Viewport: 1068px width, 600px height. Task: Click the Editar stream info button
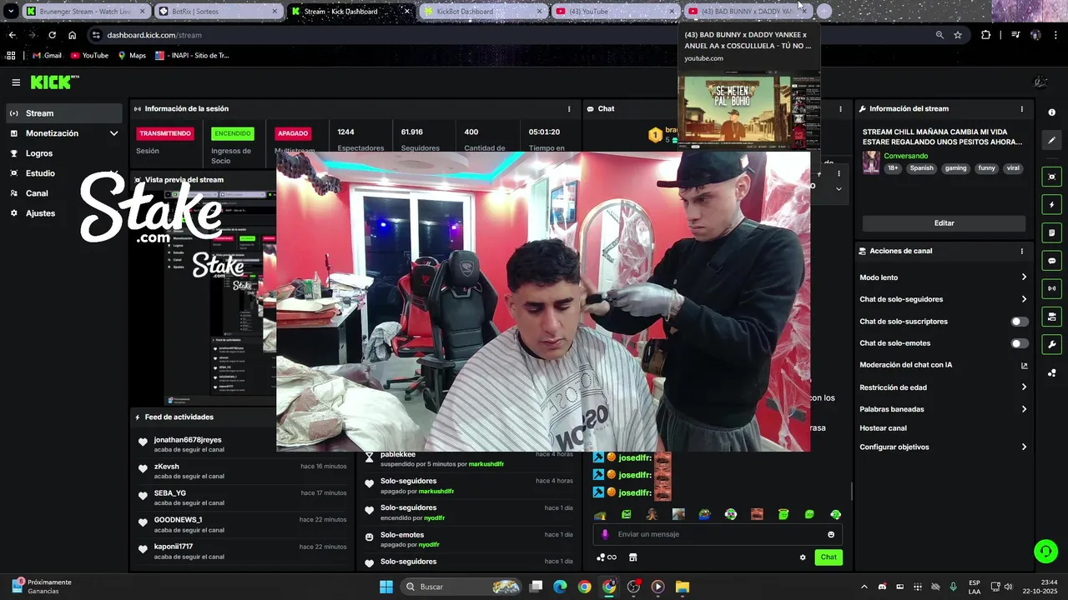point(944,223)
